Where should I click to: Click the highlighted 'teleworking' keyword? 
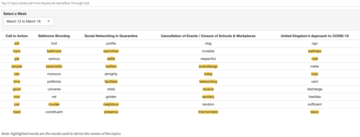[208, 81]
